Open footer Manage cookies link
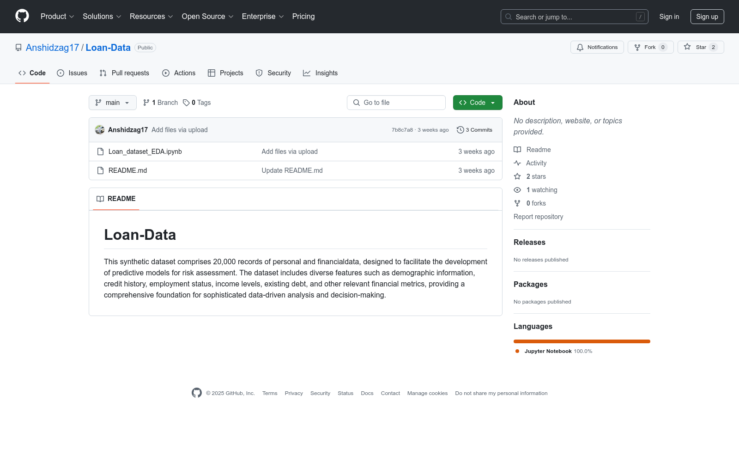The width and height of the screenshot is (739, 462). (427, 393)
